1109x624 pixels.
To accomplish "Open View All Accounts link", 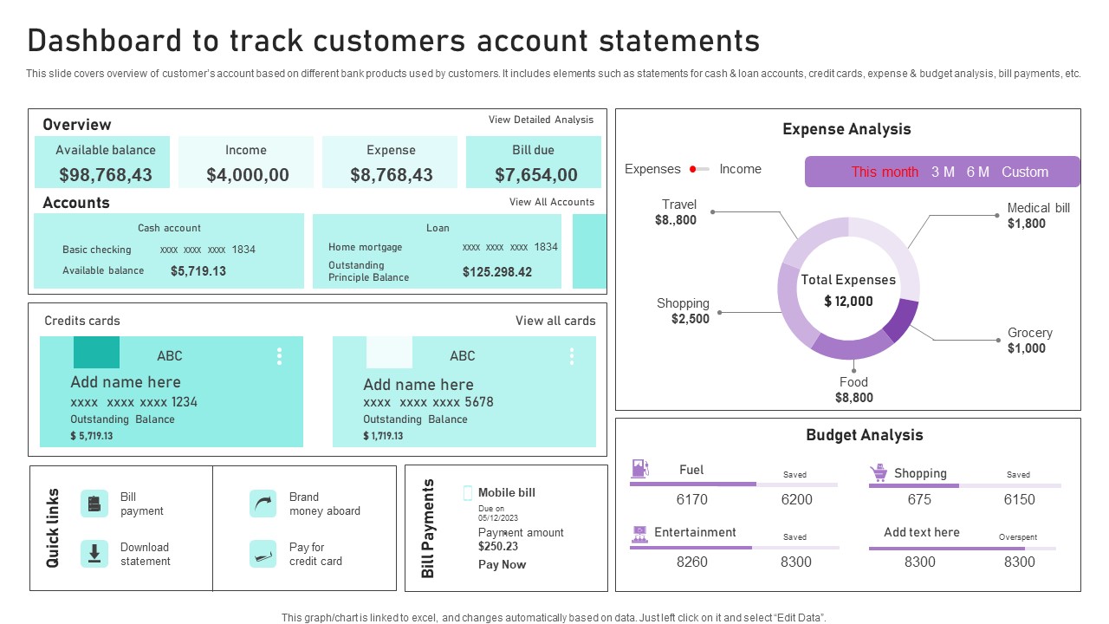I will pos(552,202).
